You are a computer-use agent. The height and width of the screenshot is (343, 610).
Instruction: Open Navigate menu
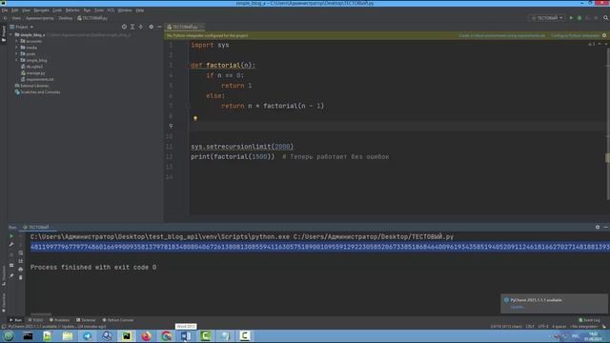[x=41, y=10]
